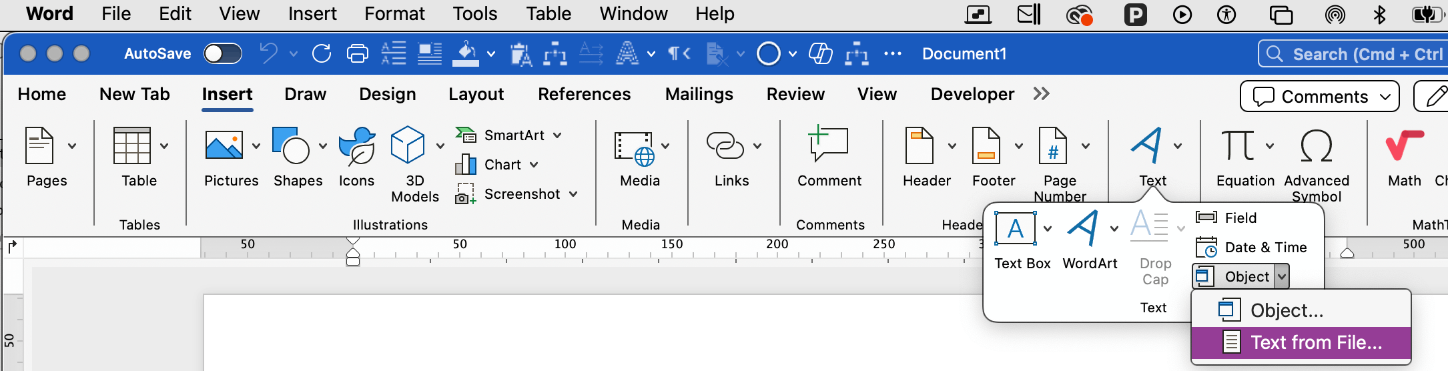The width and height of the screenshot is (1448, 371).
Task: Click the Links icon
Action: (725, 145)
